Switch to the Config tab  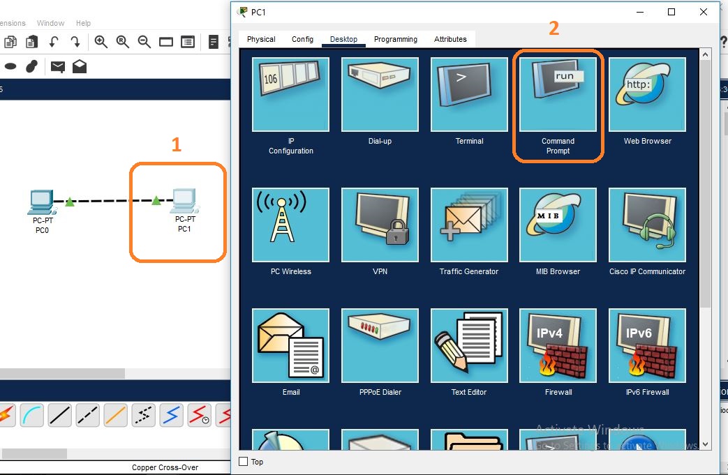click(x=302, y=39)
